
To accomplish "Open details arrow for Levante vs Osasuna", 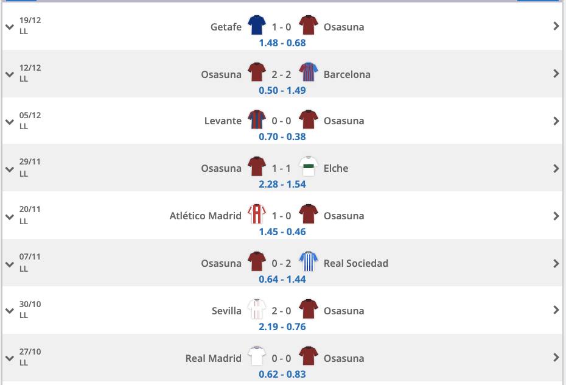I will 556,121.
